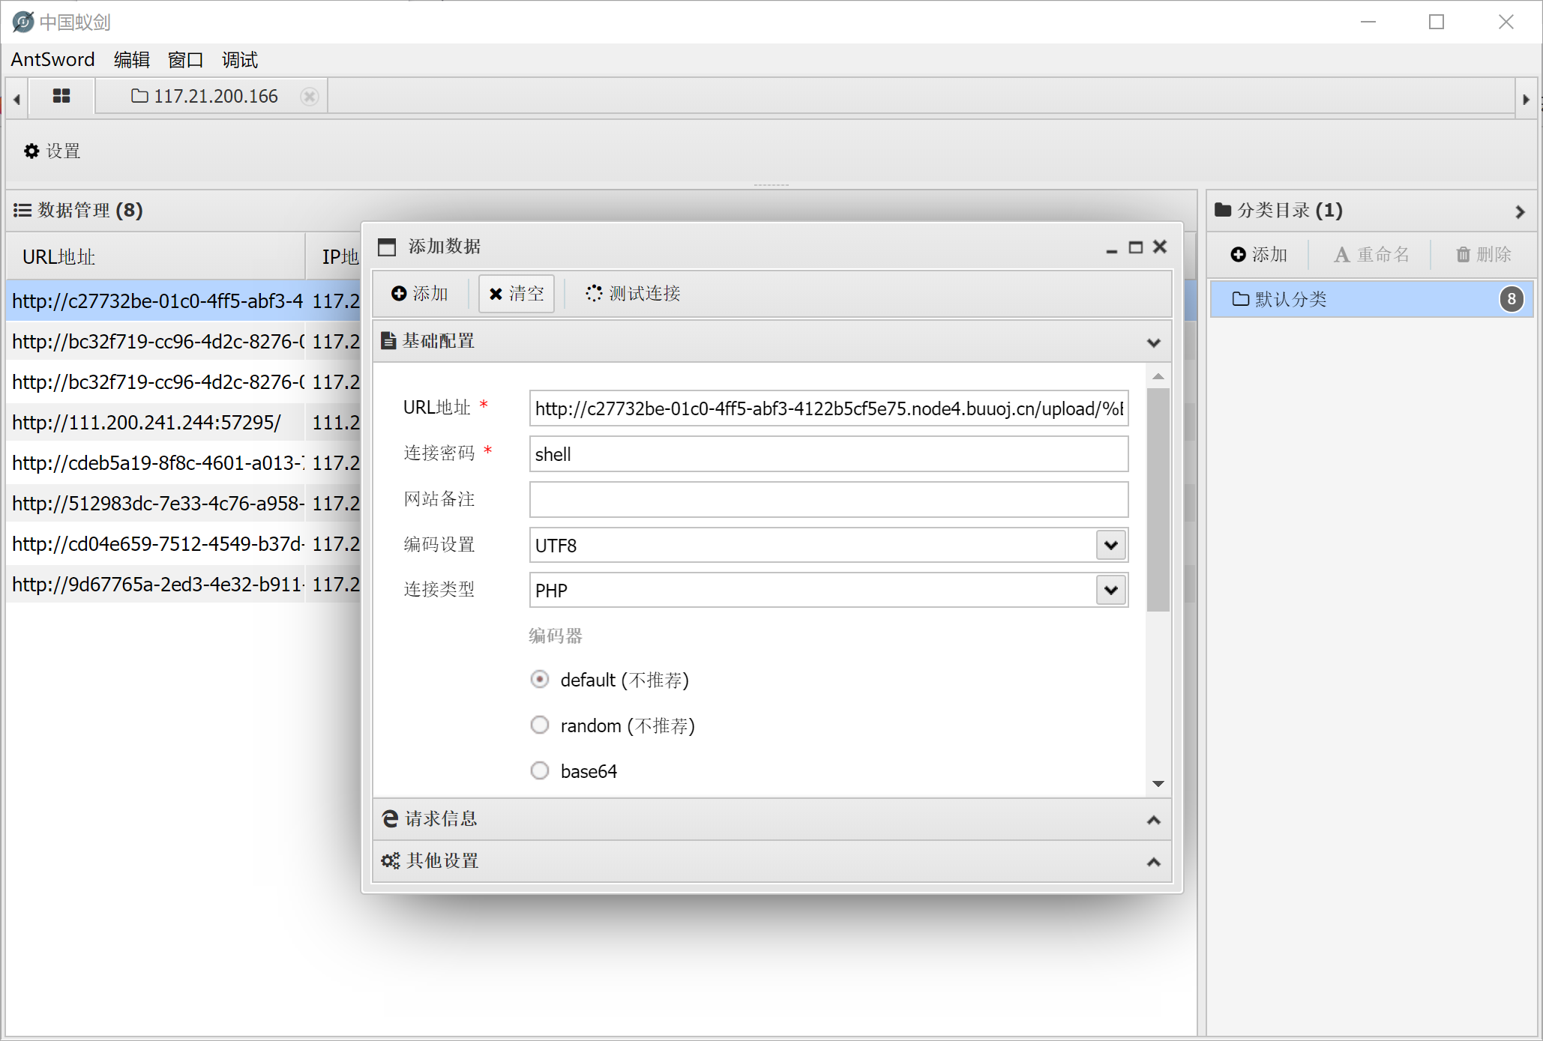Open the 窗口 menu
Image resolution: width=1543 pixels, height=1041 pixels.
[186, 60]
